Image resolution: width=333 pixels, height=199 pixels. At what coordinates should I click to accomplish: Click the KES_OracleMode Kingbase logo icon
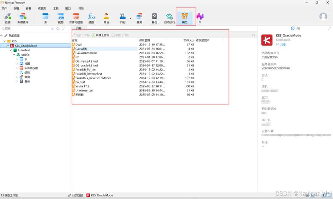[267, 40]
